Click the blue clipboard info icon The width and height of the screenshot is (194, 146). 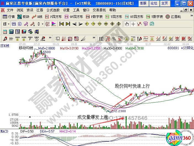pos(20,24)
